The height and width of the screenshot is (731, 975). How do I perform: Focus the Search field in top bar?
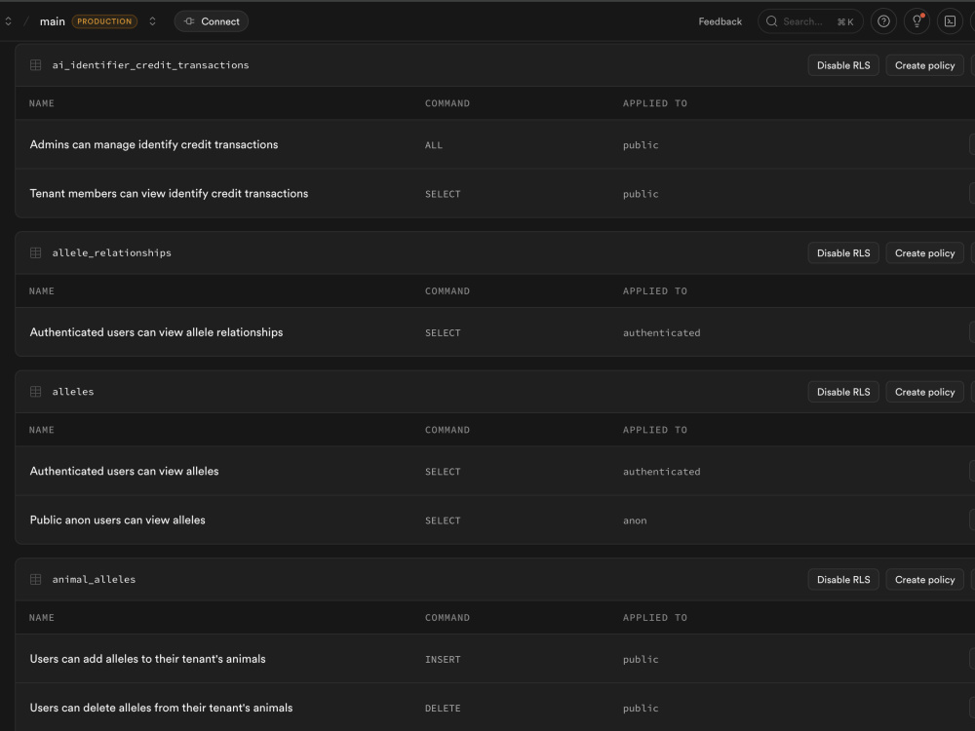click(x=810, y=21)
